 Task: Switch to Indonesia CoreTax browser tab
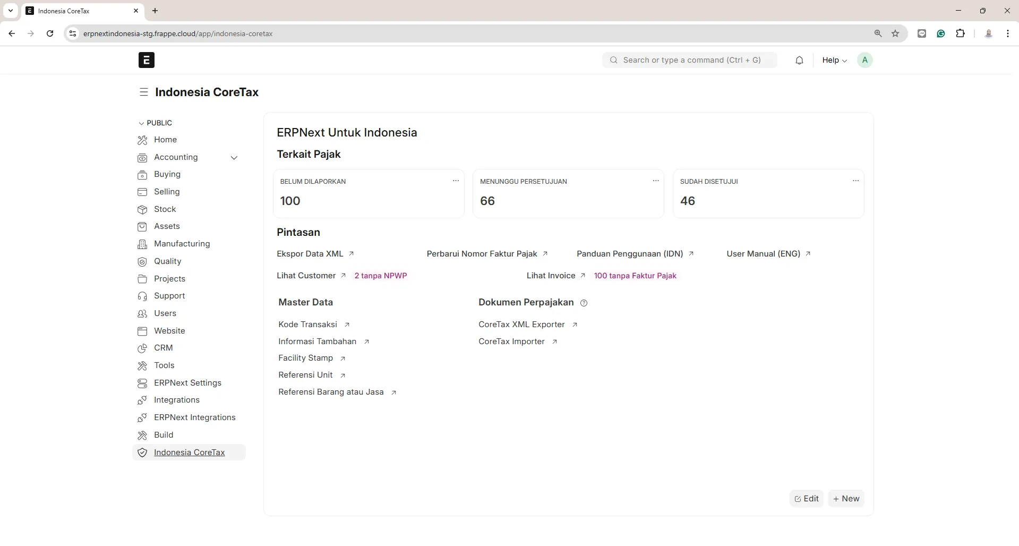click(x=82, y=11)
